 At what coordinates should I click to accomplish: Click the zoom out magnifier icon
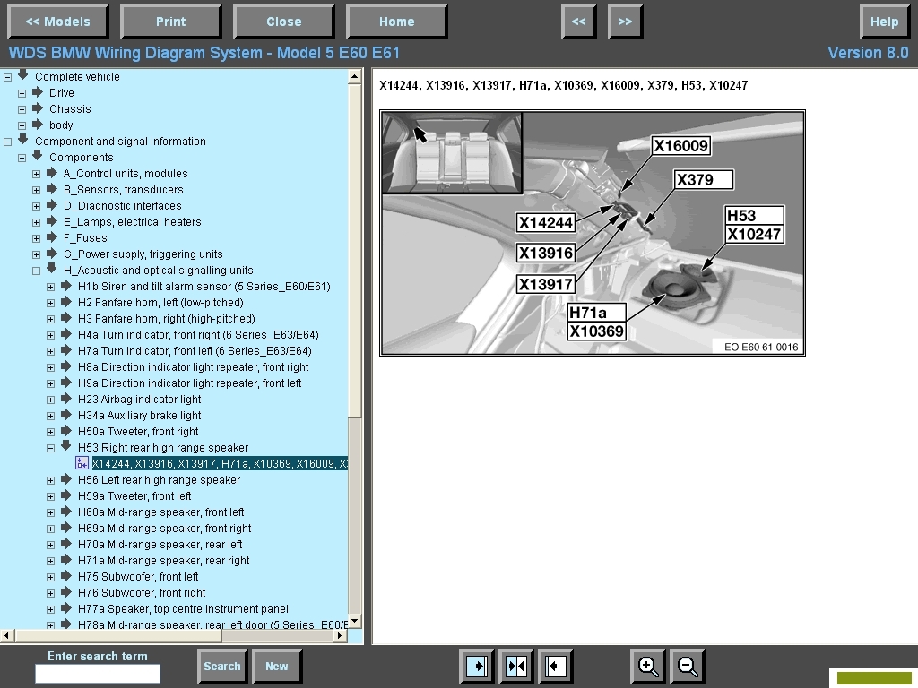(x=688, y=666)
